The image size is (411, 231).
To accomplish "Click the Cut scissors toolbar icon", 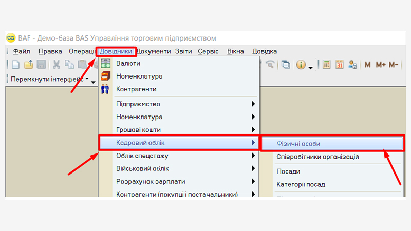I will [x=57, y=65].
